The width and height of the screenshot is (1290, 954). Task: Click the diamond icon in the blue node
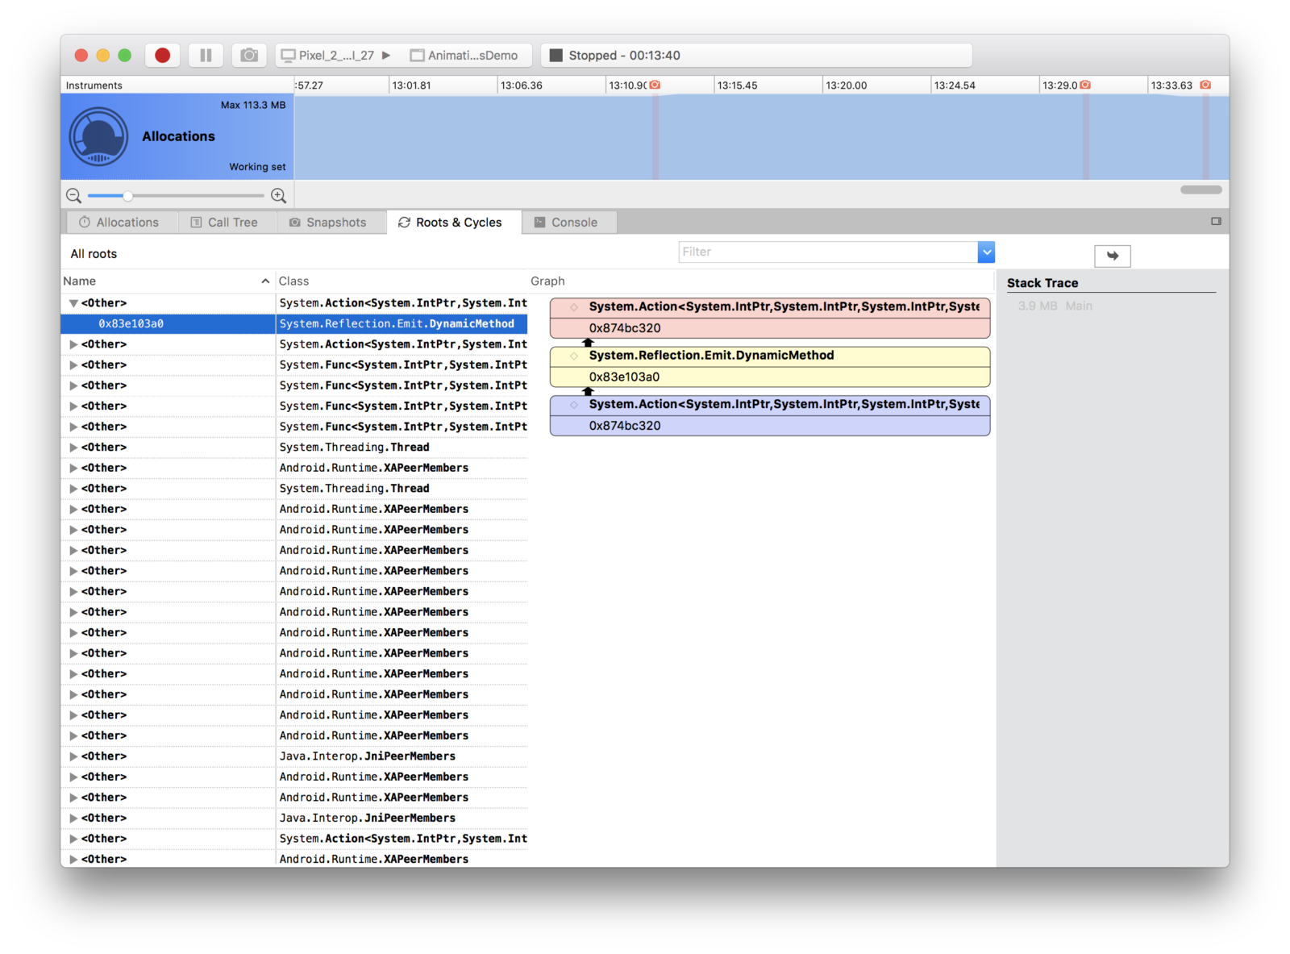click(x=574, y=405)
